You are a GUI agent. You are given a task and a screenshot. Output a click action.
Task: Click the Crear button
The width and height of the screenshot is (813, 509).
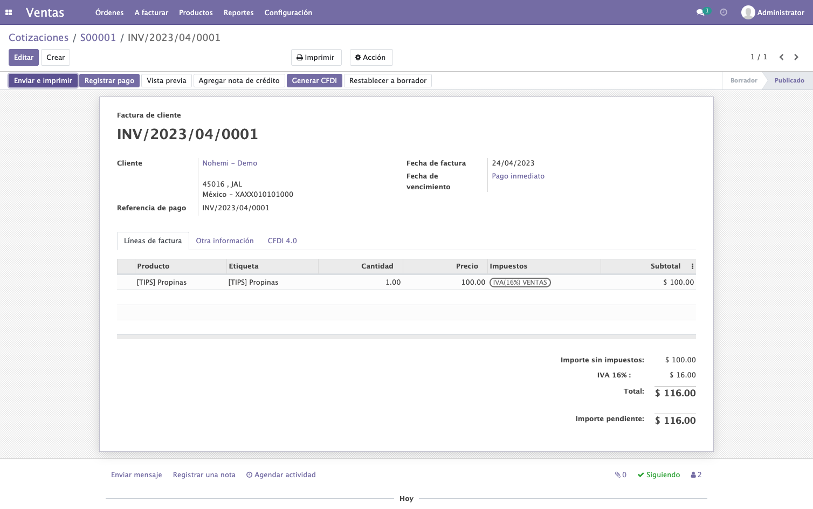[56, 58]
